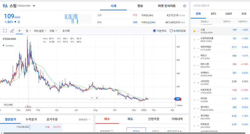Screen dimensions: 250x134
Task: Select the BTC market tab
Action: [x=213, y=14]
